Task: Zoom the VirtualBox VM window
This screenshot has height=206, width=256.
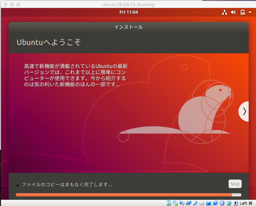Action: click(18, 4)
